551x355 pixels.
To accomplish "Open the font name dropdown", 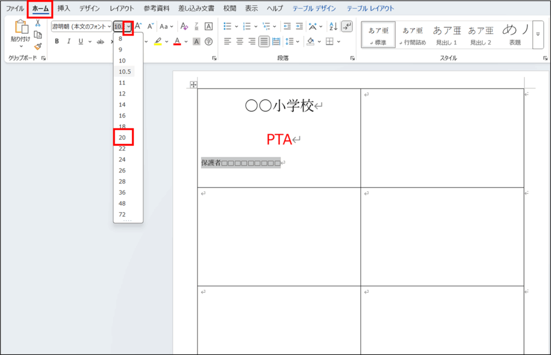I will point(110,26).
